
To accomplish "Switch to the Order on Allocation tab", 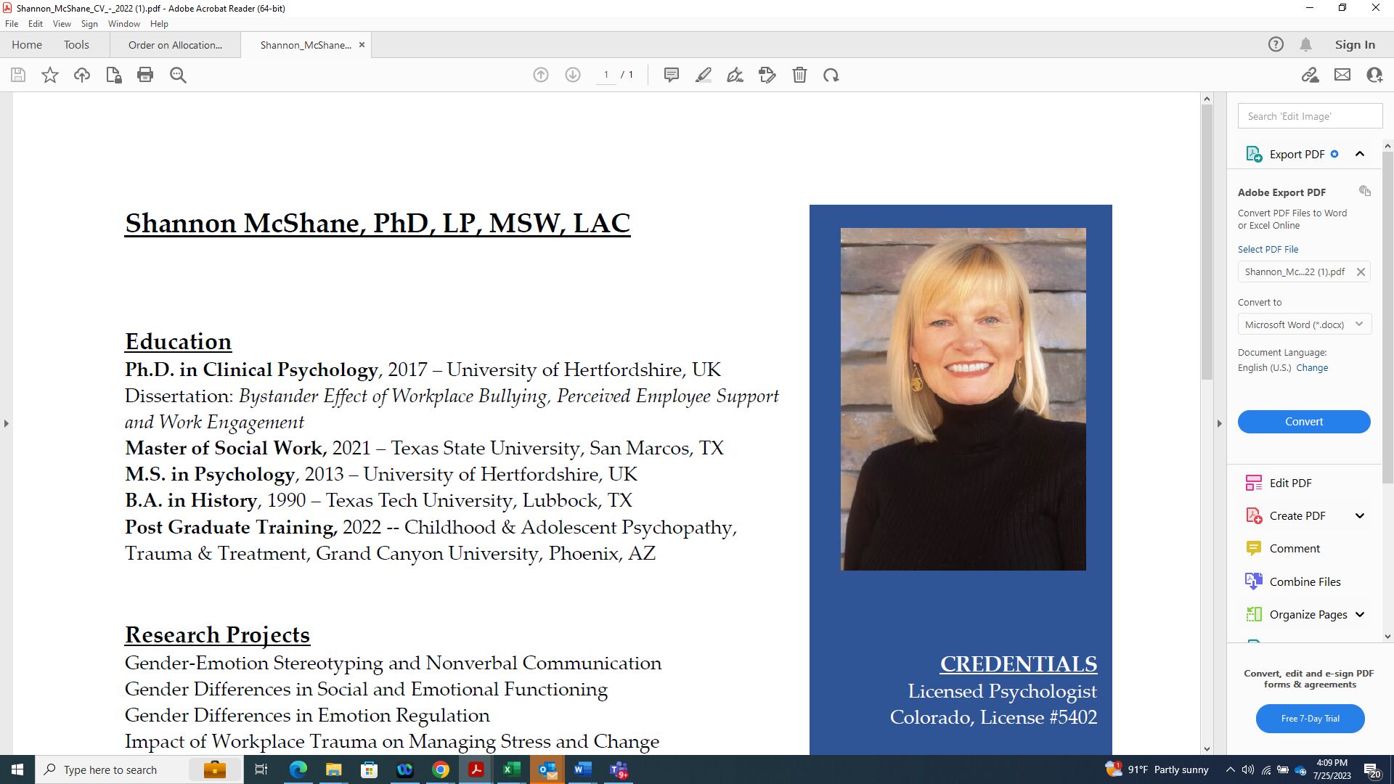I will [174, 44].
